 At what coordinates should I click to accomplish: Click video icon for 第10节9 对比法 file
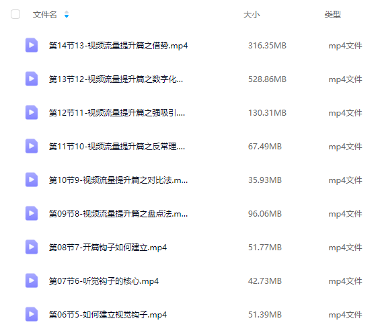click(x=32, y=180)
